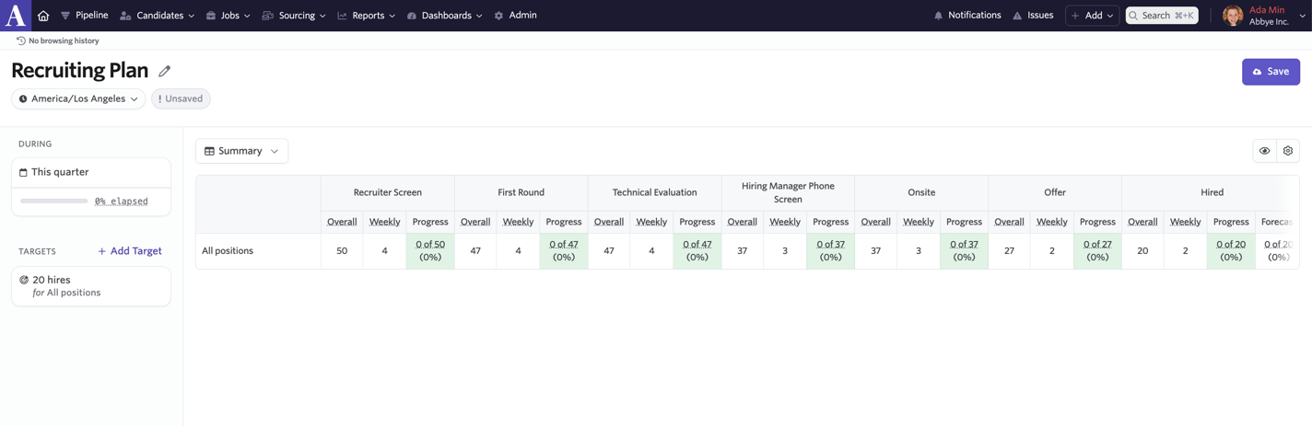Viewport: 1312px width, 426px height.
Task: Click the Recruiter Screen column header
Action: (388, 192)
